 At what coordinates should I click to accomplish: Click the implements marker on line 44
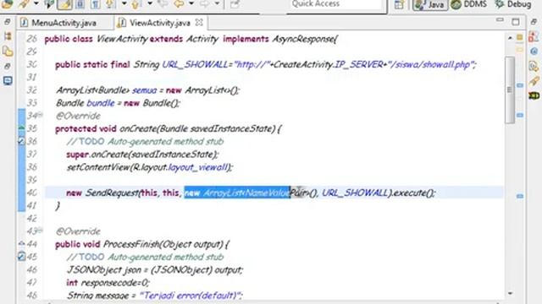click(21, 244)
